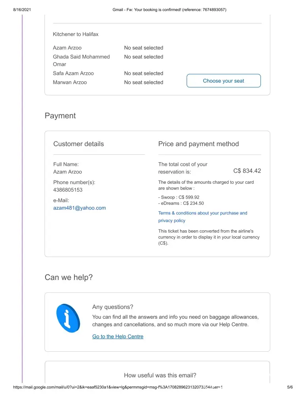Click the 5/6 page number indicator
Image resolution: width=306 pixels, height=397 pixels.
coord(289,387)
